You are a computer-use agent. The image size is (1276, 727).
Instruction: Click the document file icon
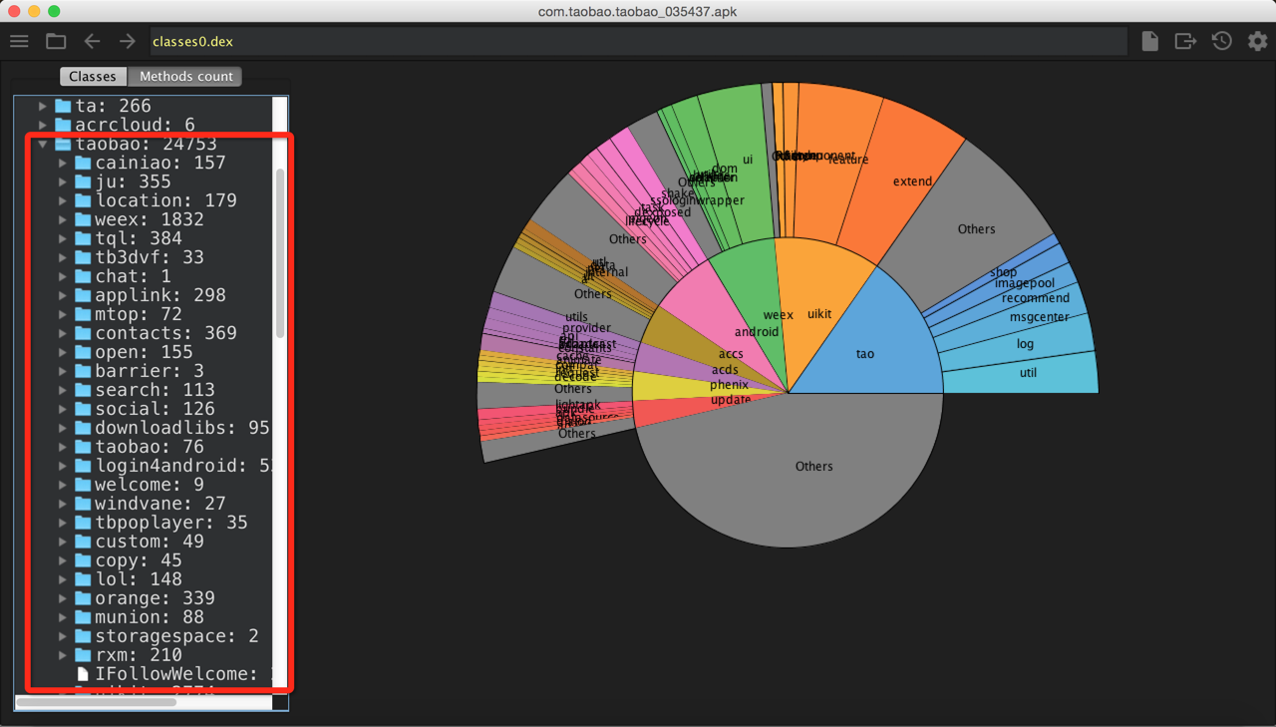1149,41
